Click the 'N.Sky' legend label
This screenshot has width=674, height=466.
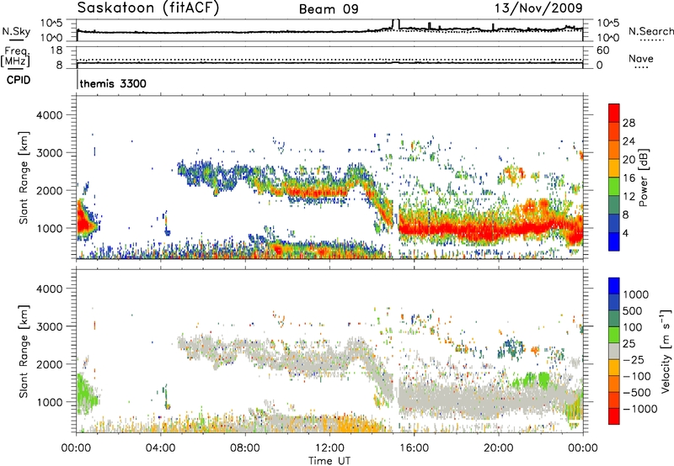click(x=16, y=32)
